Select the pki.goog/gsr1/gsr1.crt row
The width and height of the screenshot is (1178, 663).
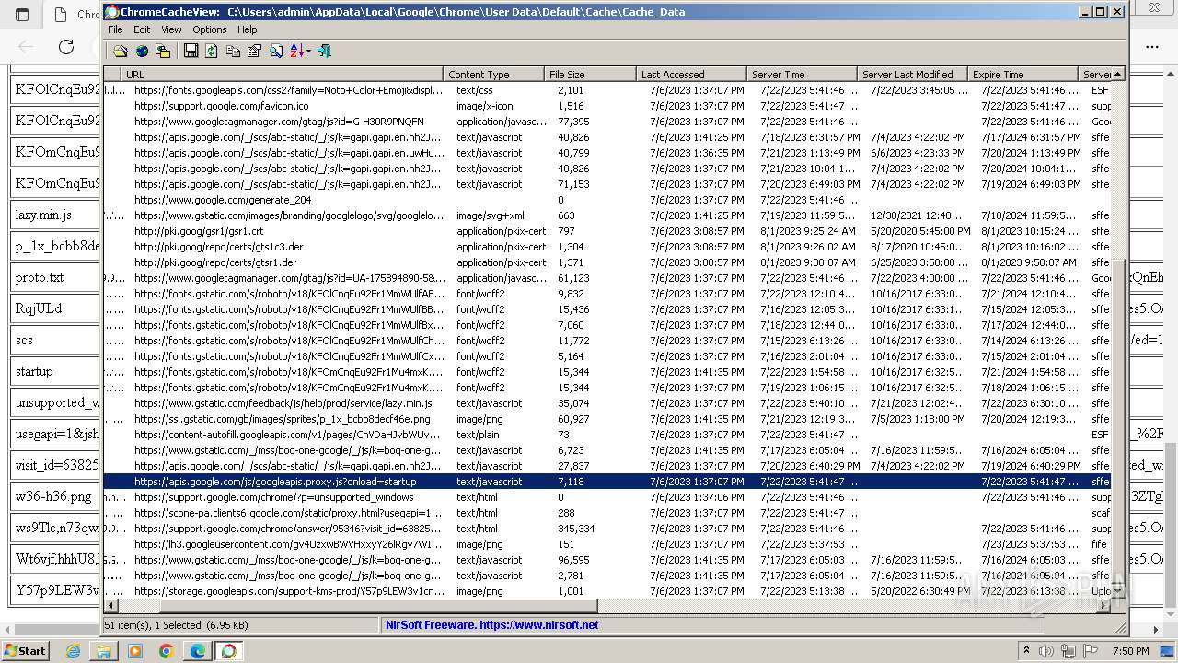pos(607,231)
